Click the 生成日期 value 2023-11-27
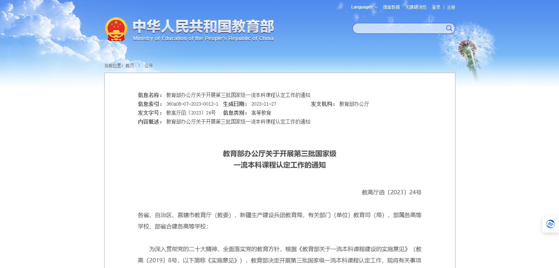Viewport: 559px width, 268px height. coord(264,104)
